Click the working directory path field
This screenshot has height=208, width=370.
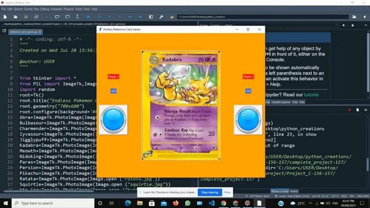263,17
